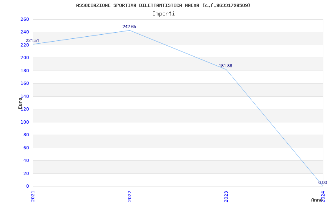Click the Euro y-axis title

[20, 103]
